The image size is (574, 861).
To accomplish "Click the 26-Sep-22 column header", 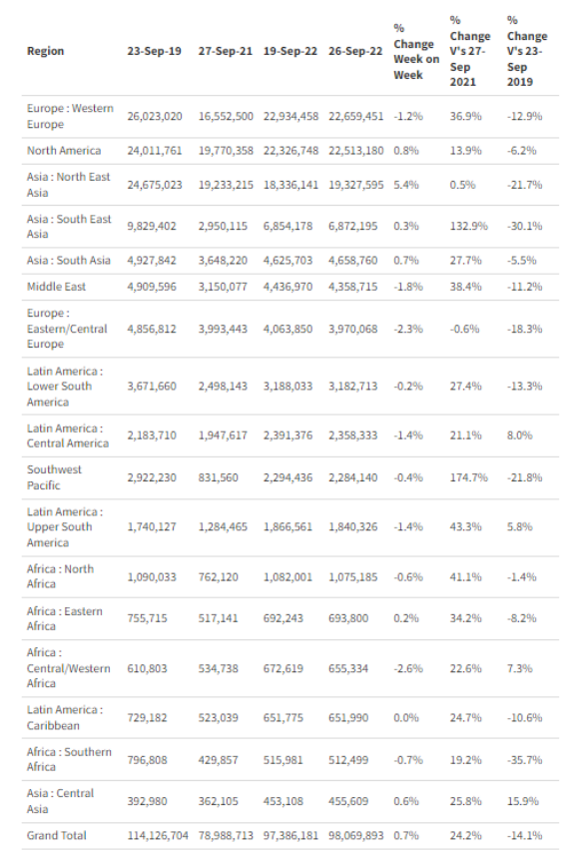I will click(355, 51).
